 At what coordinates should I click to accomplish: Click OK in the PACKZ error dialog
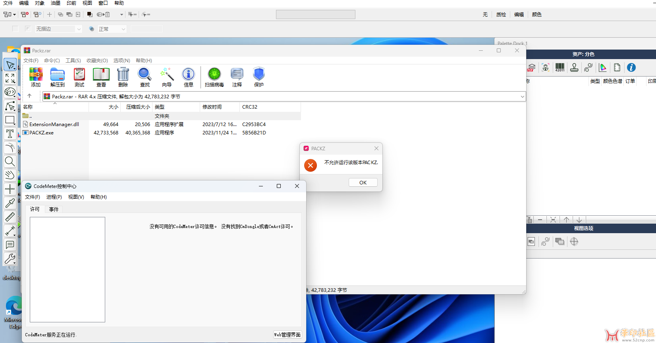(x=363, y=182)
